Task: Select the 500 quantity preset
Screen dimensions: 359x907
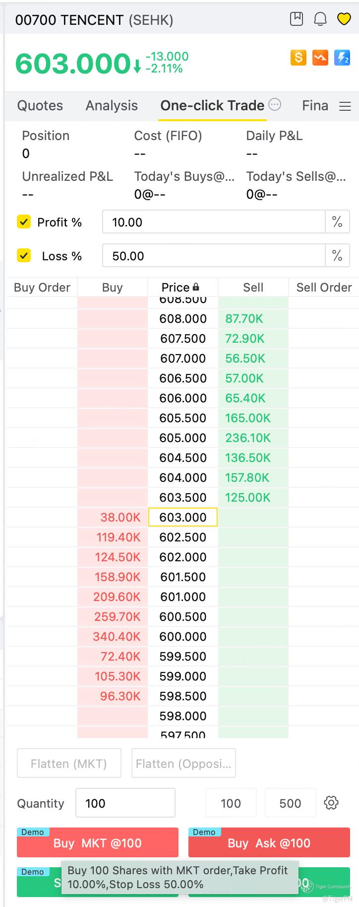Action: [x=290, y=803]
